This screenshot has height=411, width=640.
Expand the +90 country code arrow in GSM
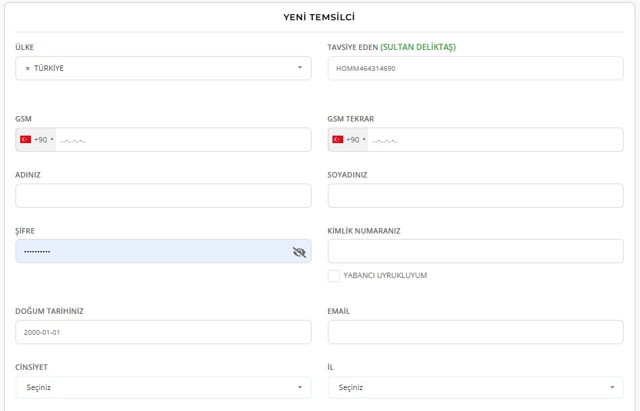coord(52,140)
